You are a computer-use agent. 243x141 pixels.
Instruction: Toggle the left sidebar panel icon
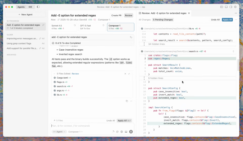pyautogui.click(x=38, y=7)
